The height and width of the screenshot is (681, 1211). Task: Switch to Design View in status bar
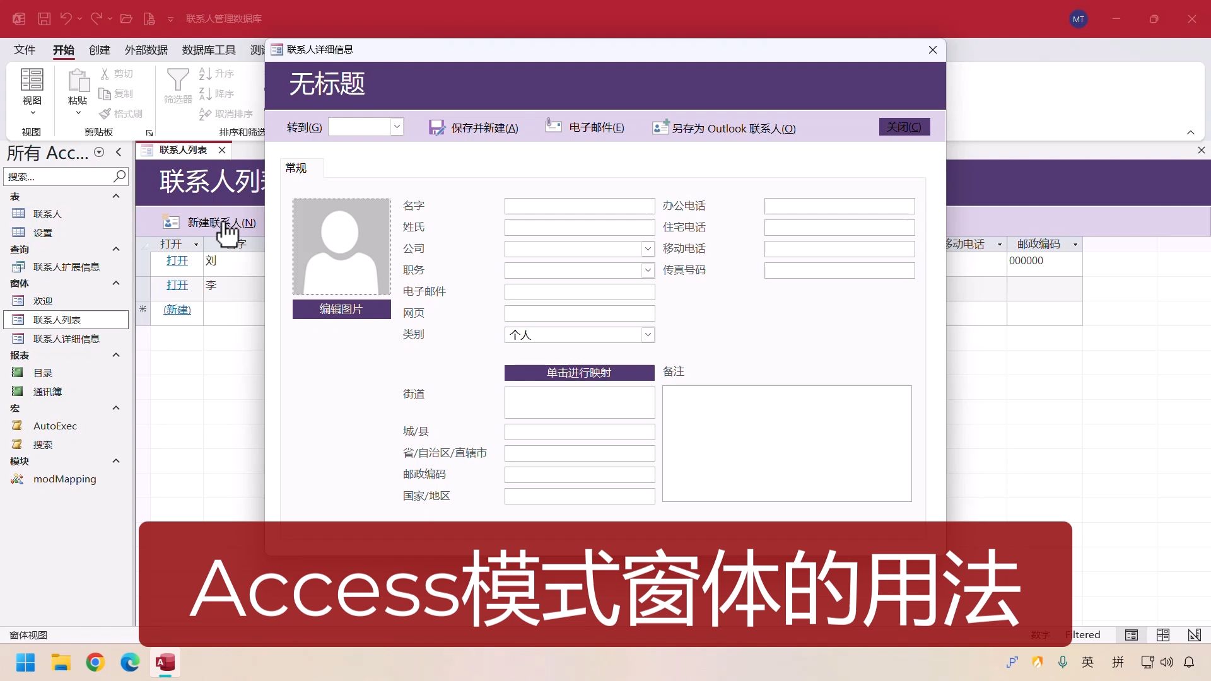[x=1194, y=635]
